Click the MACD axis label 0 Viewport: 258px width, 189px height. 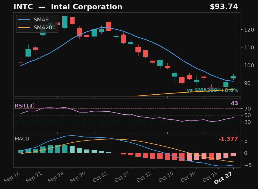coord(246,153)
